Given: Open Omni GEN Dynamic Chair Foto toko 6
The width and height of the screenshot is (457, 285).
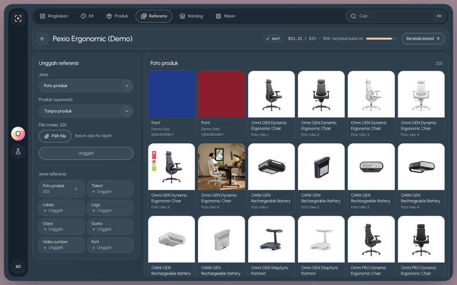Looking at the screenshot, I should (x=221, y=178).
